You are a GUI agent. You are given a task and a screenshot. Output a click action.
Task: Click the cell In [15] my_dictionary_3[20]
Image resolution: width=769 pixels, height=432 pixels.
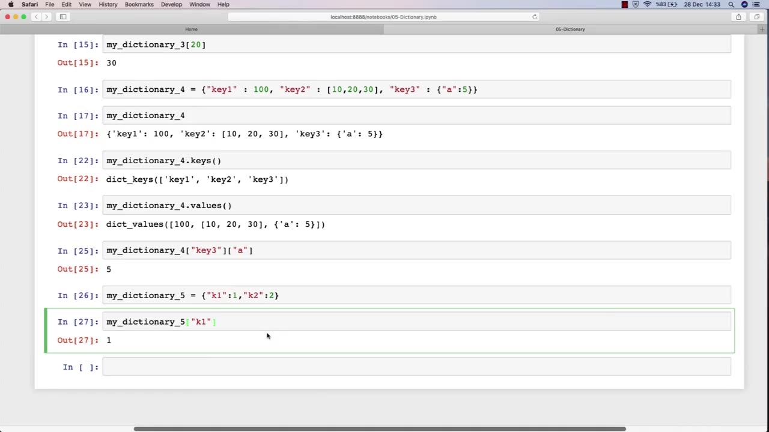tap(417, 44)
